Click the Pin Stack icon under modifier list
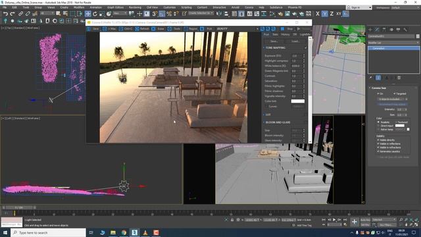 tap(371, 78)
